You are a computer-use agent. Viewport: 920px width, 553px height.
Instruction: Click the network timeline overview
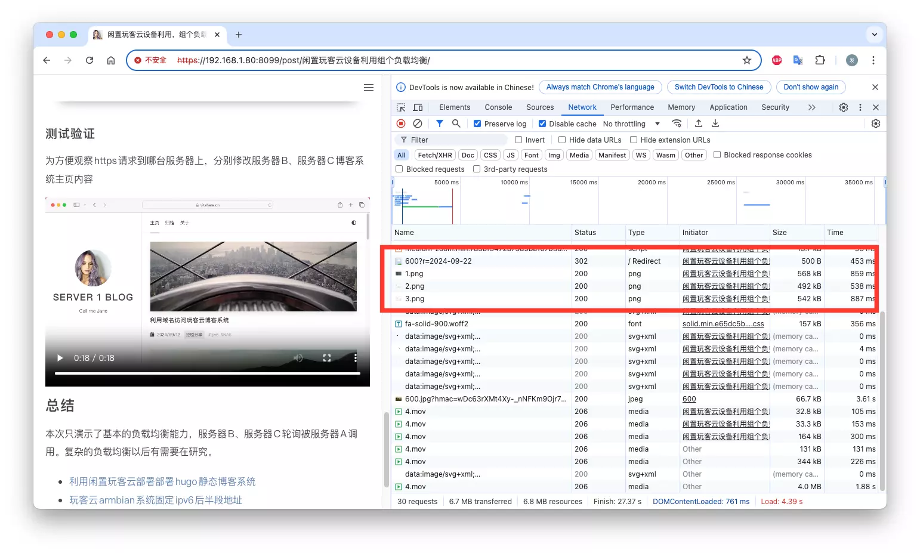click(x=638, y=200)
